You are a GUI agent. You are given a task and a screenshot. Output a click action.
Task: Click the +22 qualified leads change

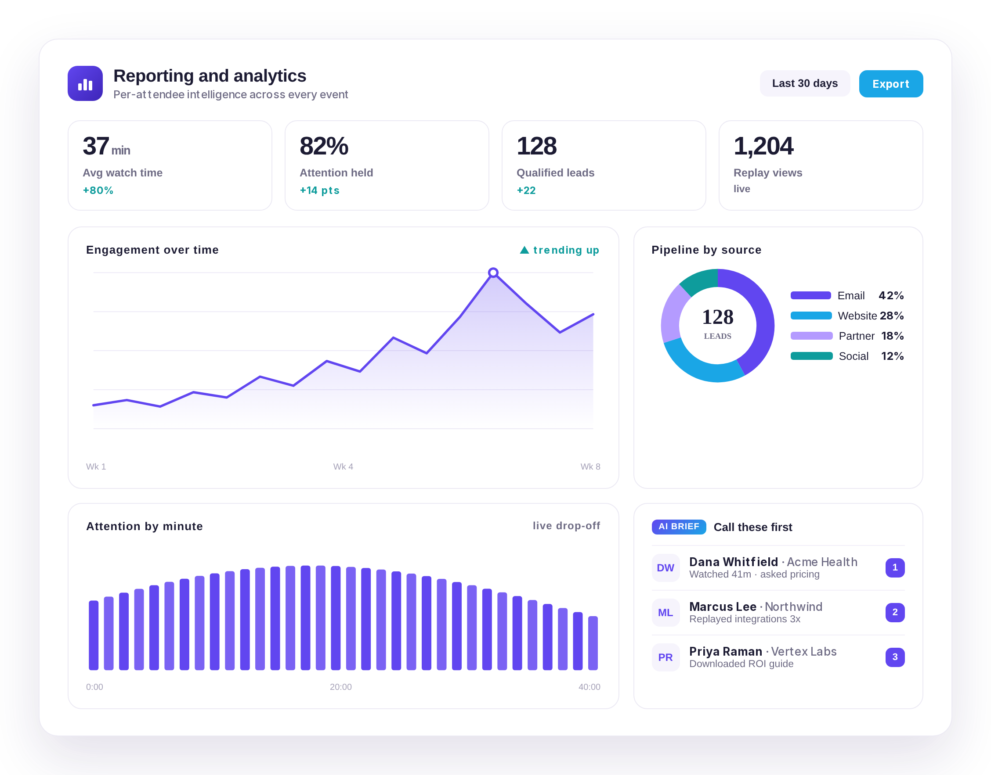click(x=526, y=190)
